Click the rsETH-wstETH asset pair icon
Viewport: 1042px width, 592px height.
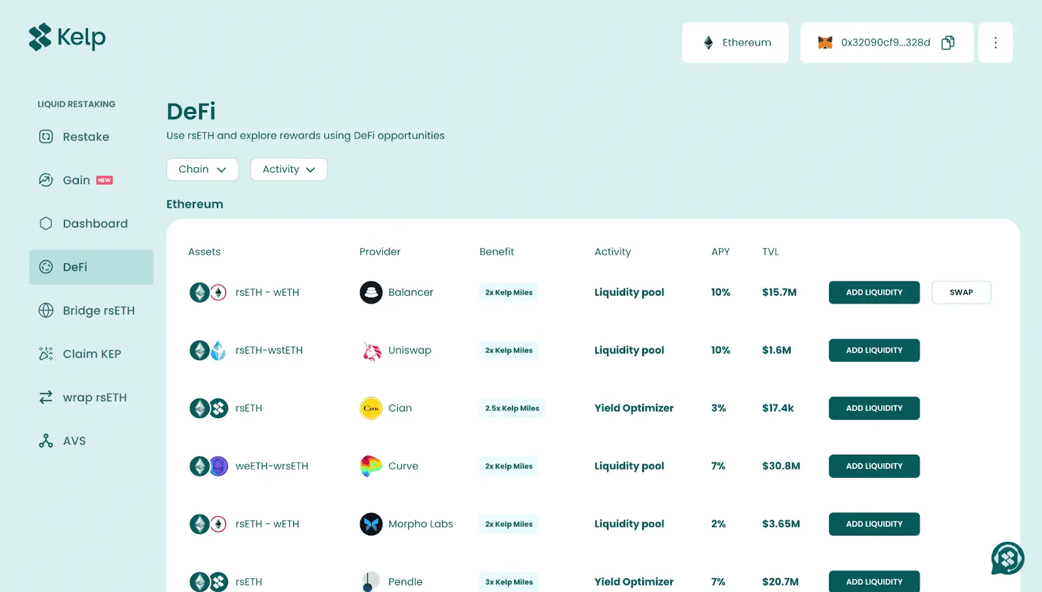(208, 350)
